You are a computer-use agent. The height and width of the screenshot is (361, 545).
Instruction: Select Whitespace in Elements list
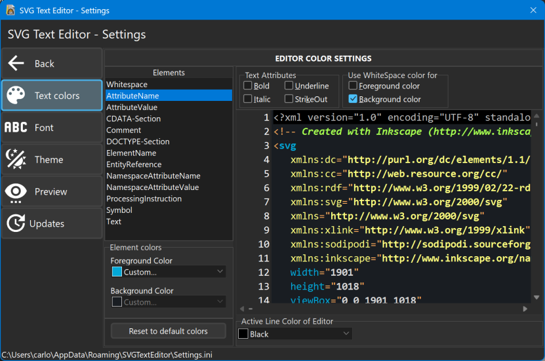(169, 85)
